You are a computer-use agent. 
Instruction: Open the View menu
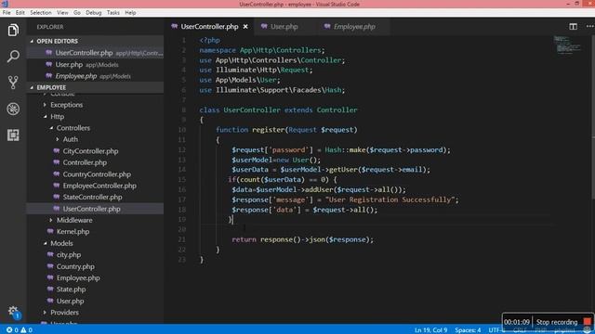pos(62,12)
